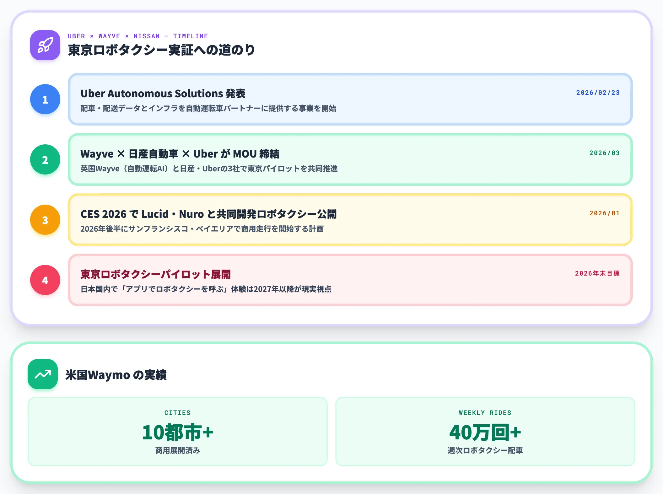Select the blue step 1 circle
663x494 pixels.
coord(45,99)
